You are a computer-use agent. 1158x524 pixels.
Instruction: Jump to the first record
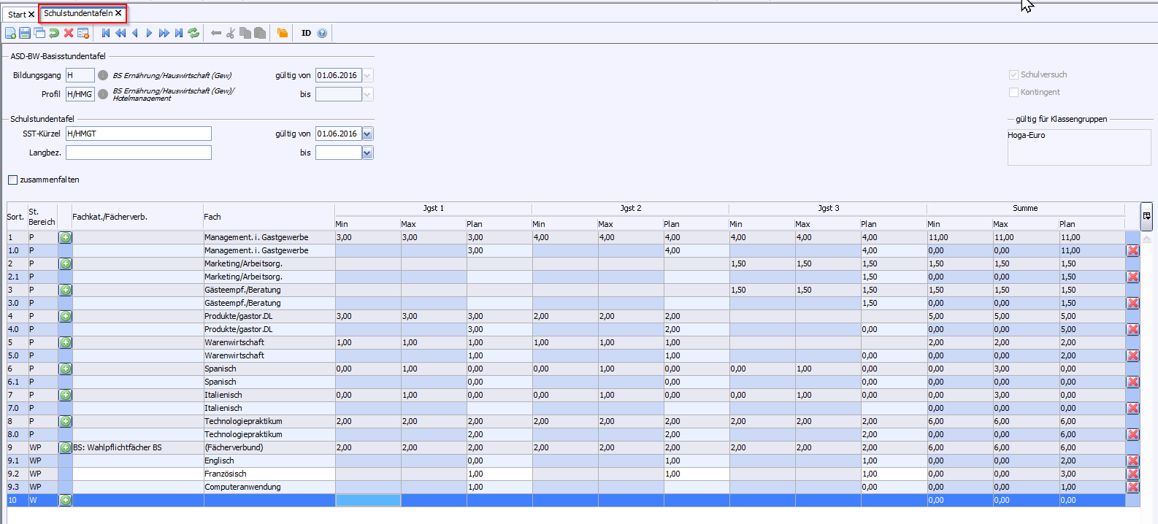[106, 33]
